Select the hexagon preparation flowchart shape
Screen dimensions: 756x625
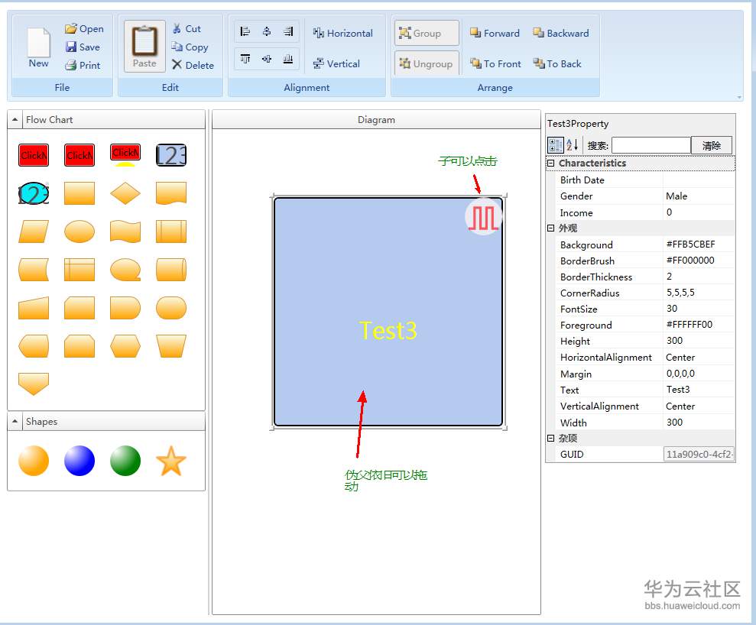125,346
